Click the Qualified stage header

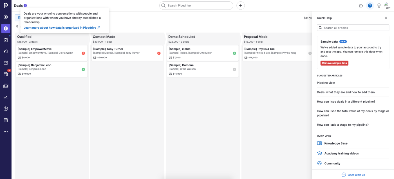click(x=24, y=37)
